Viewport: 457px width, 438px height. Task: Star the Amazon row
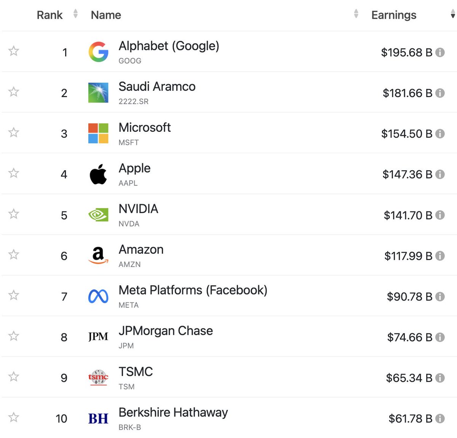(x=14, y=254)
